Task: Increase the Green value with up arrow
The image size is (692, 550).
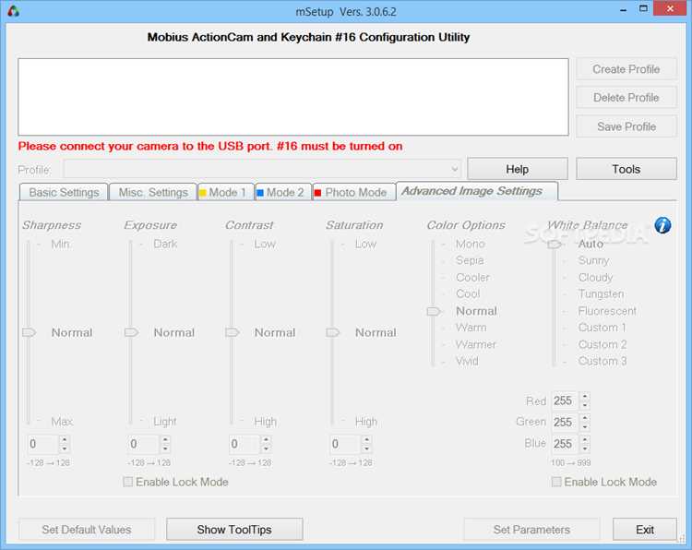Action: (x=585, y=418)
